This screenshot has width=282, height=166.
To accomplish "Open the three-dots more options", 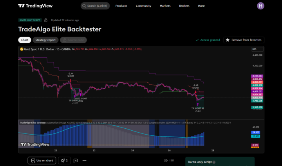I will (x=84, y=161).
